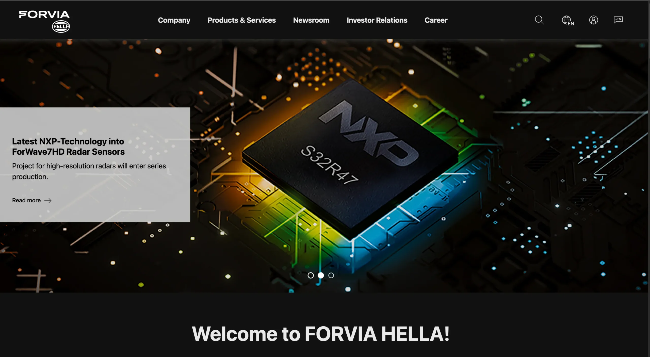Click the Read more arrow icon

[48, 201]
